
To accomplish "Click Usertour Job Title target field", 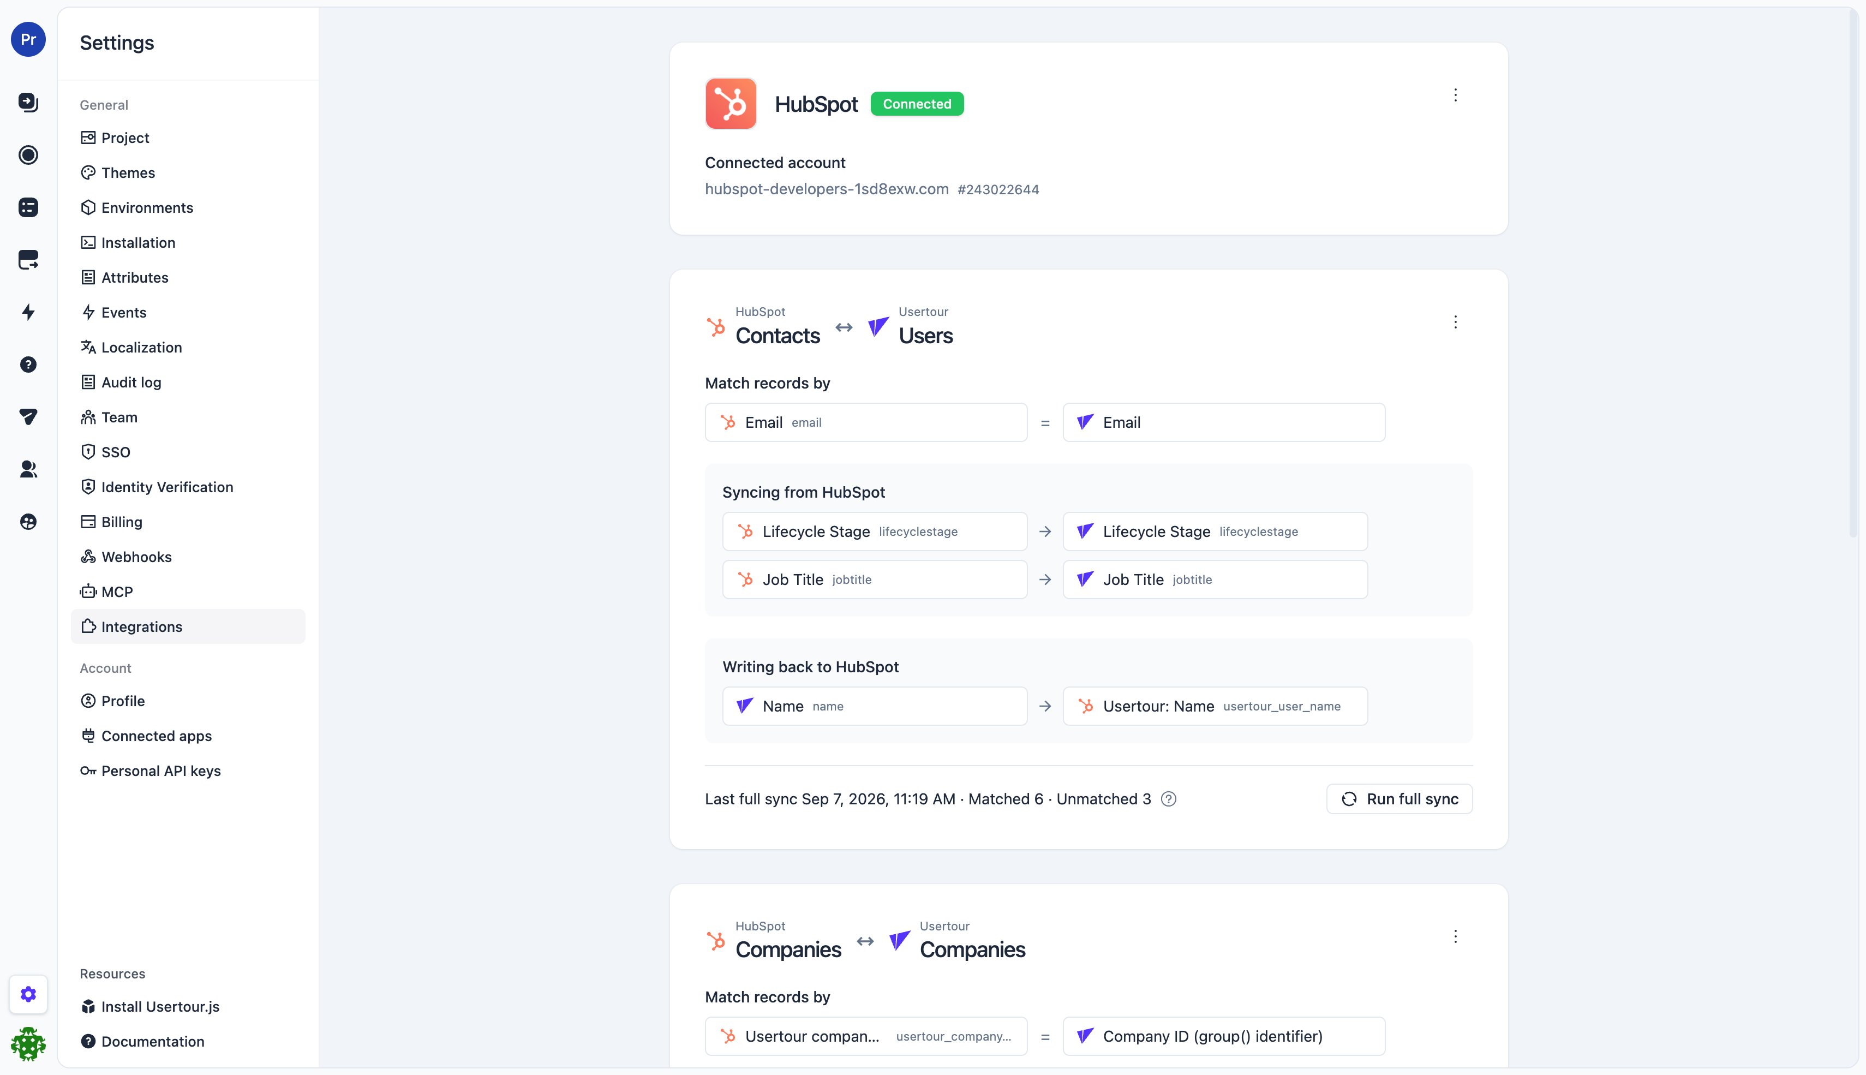I will click(1215, 580).
